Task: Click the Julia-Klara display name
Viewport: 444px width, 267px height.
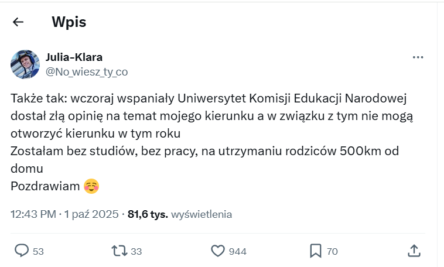Action: click(74, 57)
